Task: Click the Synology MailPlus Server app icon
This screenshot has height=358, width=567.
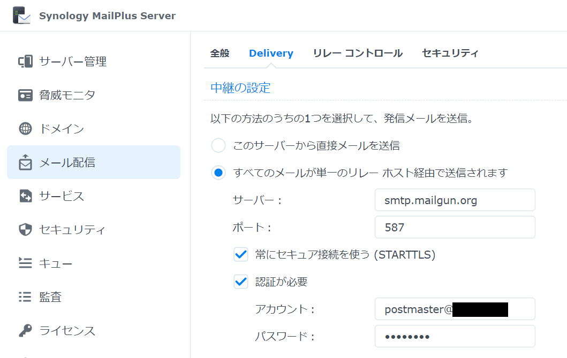Action: pyautogui.click(x=22, y=15)
